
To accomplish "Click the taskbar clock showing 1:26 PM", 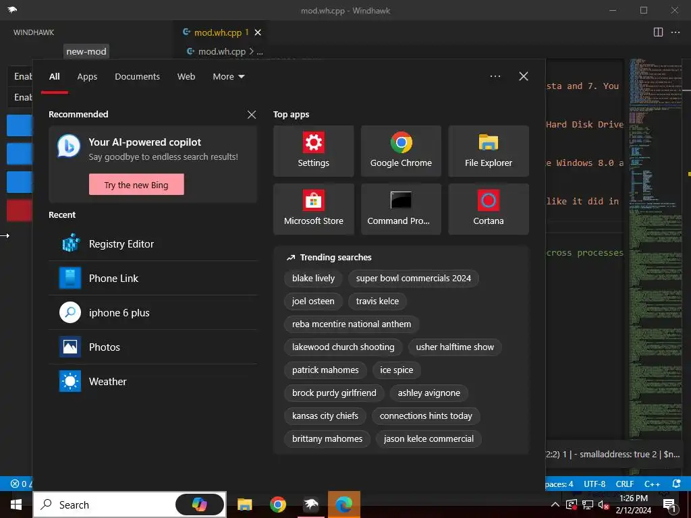I will [633, 505].
